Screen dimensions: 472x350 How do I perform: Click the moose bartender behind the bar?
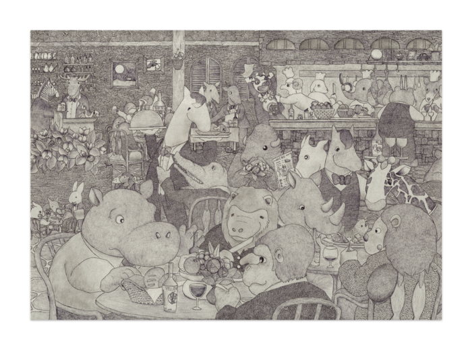click(76, 96)
